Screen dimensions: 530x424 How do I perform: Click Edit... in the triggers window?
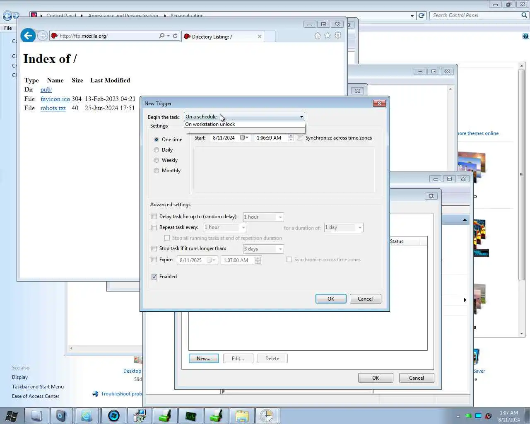point(238,359)
